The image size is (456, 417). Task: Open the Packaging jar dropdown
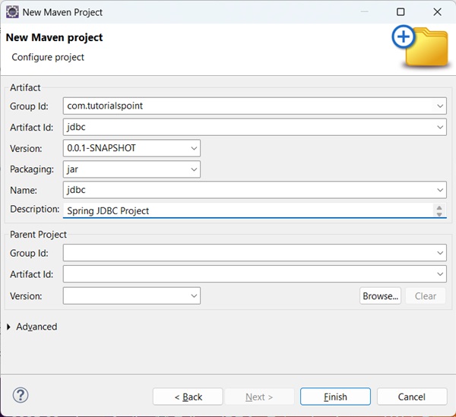[x=195, y=169]
